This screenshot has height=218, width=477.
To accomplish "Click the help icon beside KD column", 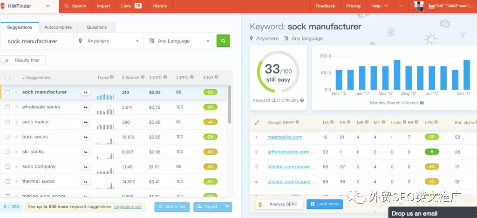I will (216, 77).
